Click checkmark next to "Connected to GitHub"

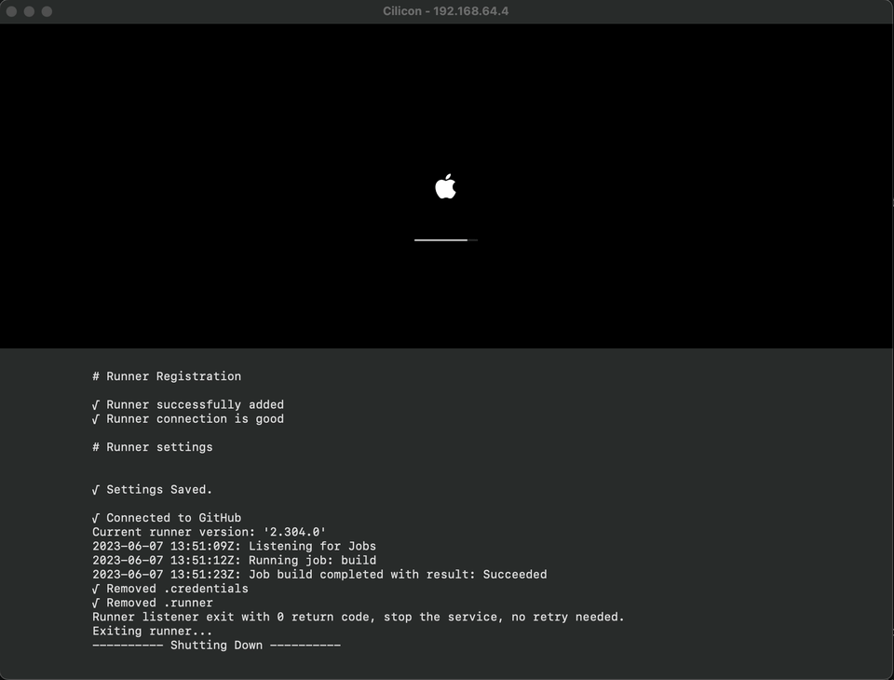96,518
